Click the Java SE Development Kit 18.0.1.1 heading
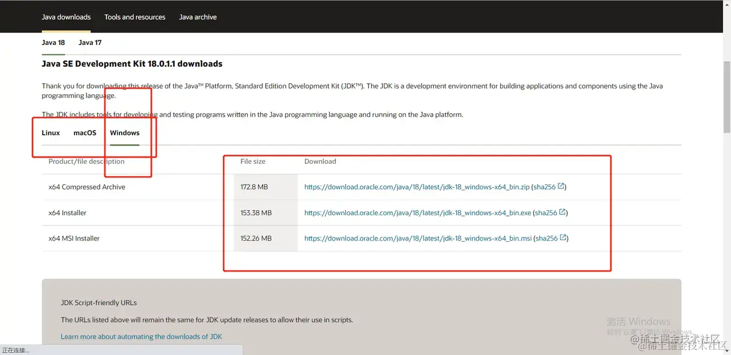731x355 pixels. 132,64
